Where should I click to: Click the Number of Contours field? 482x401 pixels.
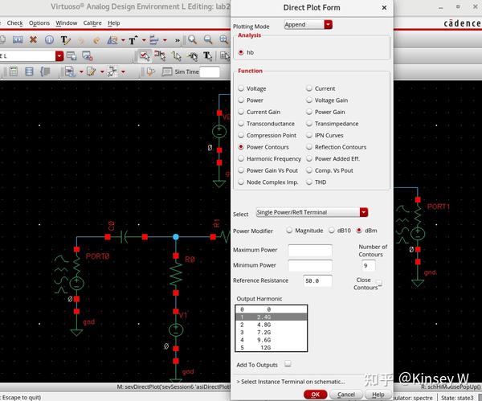pyautogui.click(x=368, y=266)
